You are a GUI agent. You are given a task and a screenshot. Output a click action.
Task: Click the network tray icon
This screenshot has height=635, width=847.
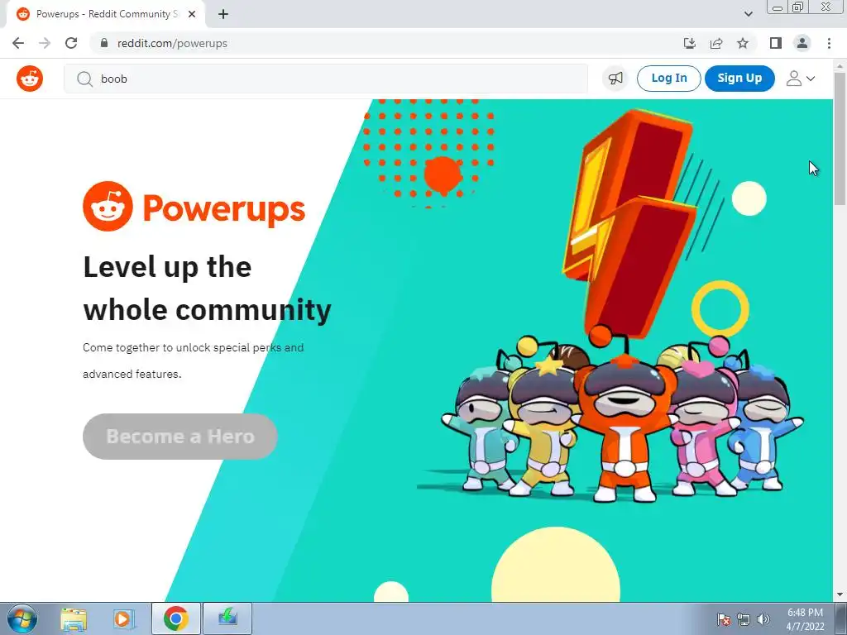click(744, 619)
